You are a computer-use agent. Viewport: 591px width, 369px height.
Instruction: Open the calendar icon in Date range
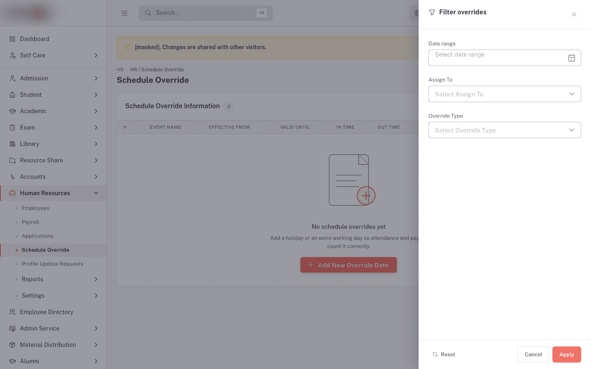[x=572, y=58]
